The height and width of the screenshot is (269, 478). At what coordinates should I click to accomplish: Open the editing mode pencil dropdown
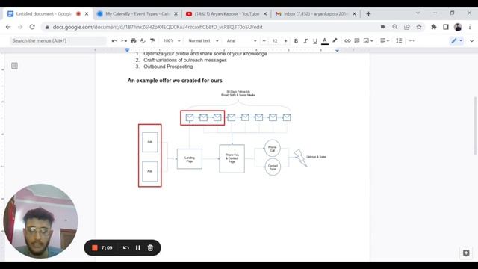point(456,40)
